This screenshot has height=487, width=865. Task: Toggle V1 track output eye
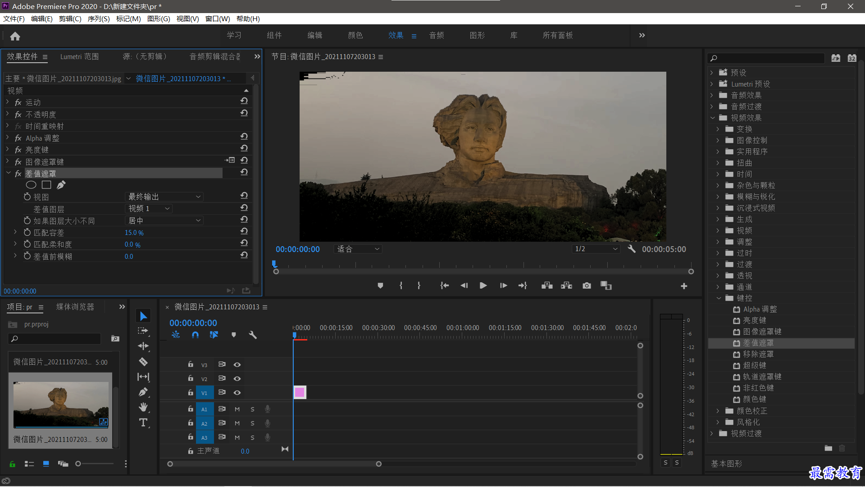click(237, 393)
